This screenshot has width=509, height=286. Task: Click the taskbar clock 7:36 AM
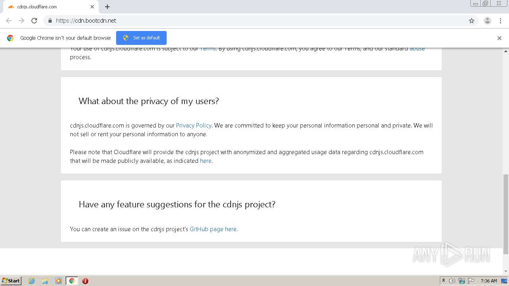(x=489, y=281)
